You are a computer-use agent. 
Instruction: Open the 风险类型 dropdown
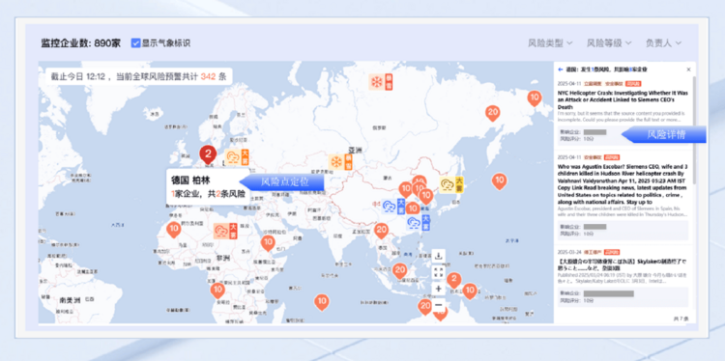pyautogui.click(x=550, y=42)
